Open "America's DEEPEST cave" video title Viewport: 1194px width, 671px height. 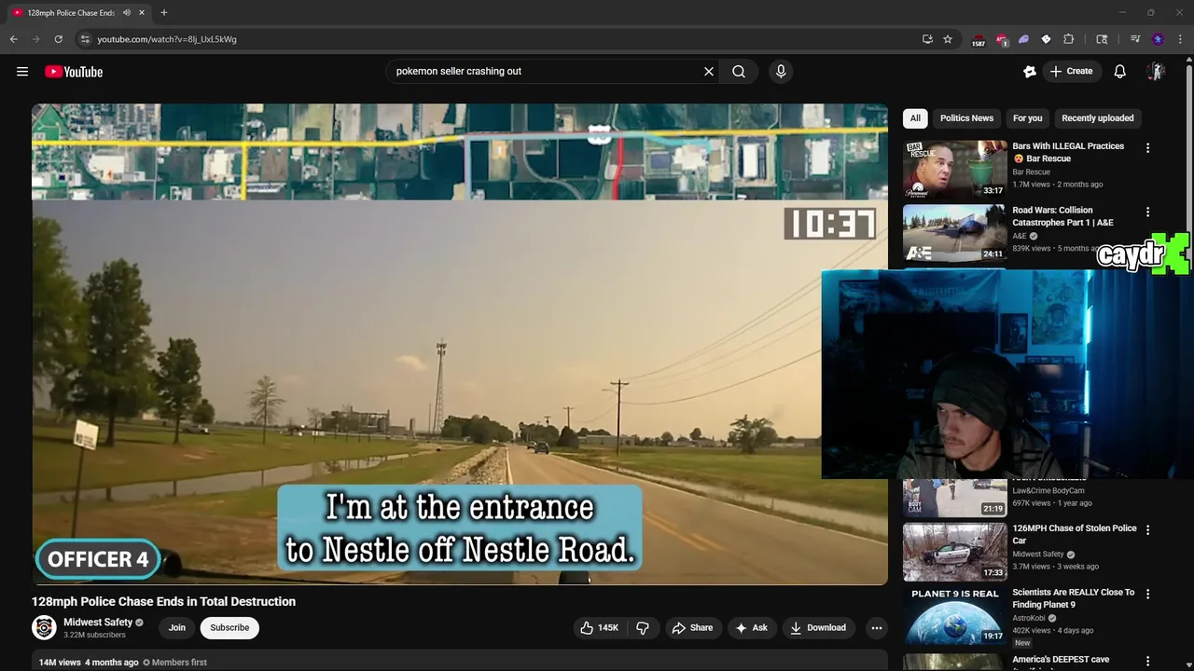point(1061,660)
